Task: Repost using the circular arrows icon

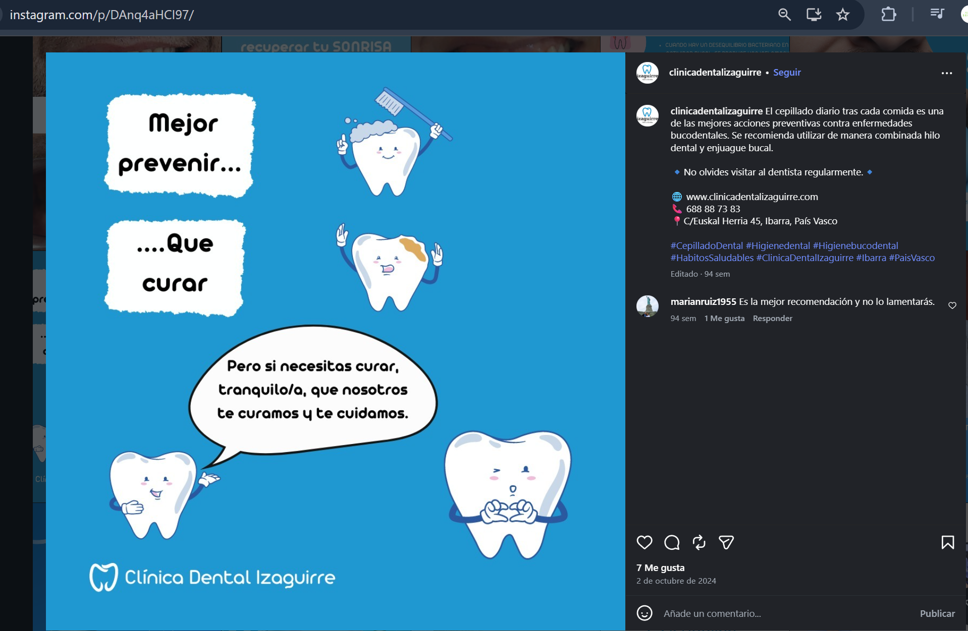Action: tap(699, 542)
